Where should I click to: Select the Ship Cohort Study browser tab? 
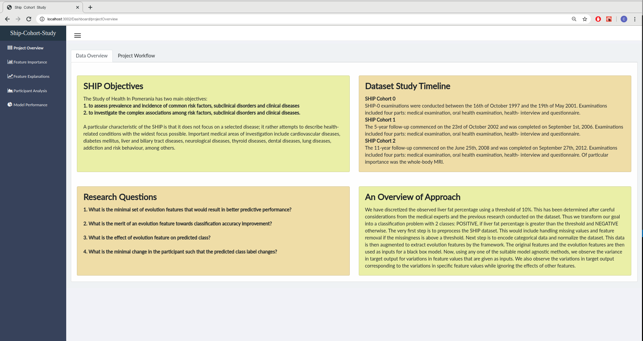point(42,7)
